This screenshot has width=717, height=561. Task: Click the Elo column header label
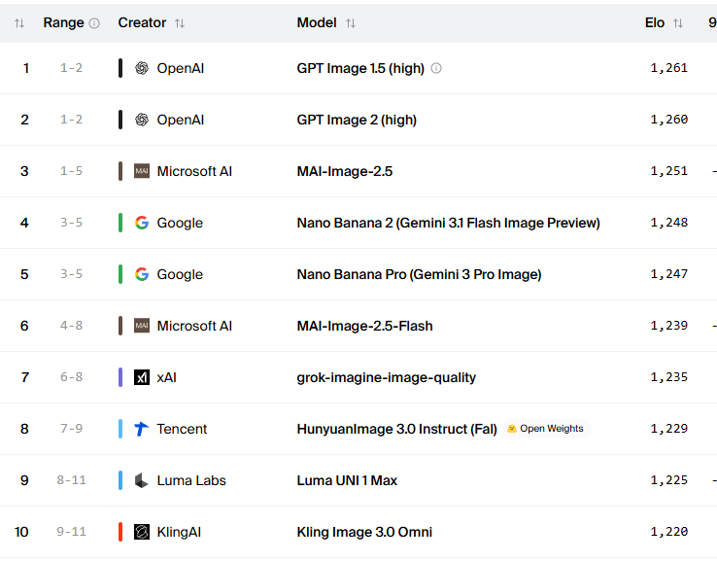655,23
